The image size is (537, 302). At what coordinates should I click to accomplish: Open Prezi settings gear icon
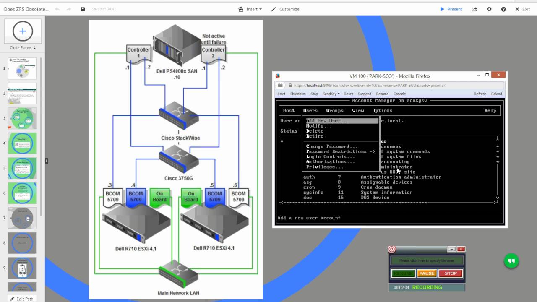pos(489,9)
